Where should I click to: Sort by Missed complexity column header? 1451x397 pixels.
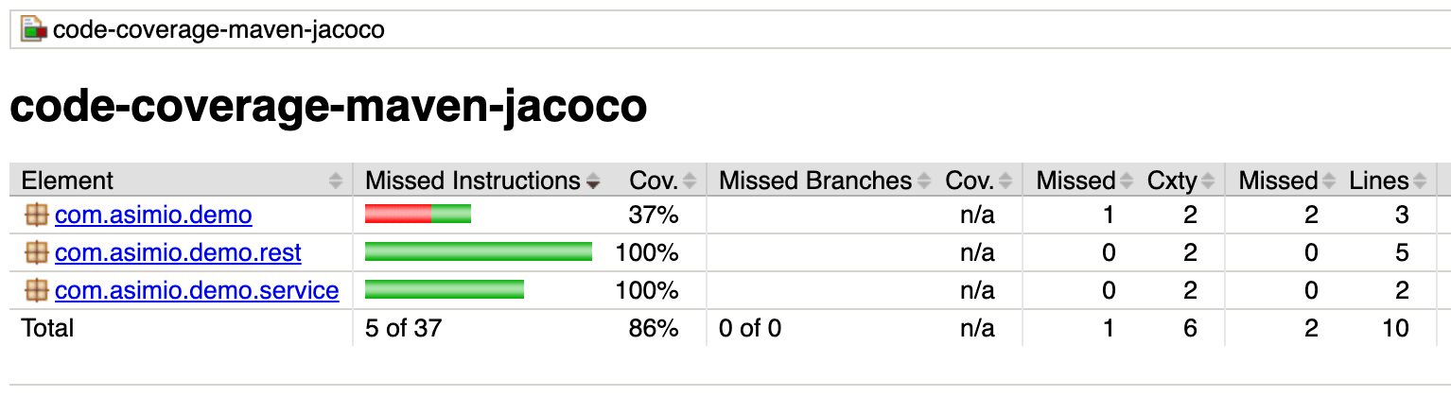click(x=1076, y=181)
